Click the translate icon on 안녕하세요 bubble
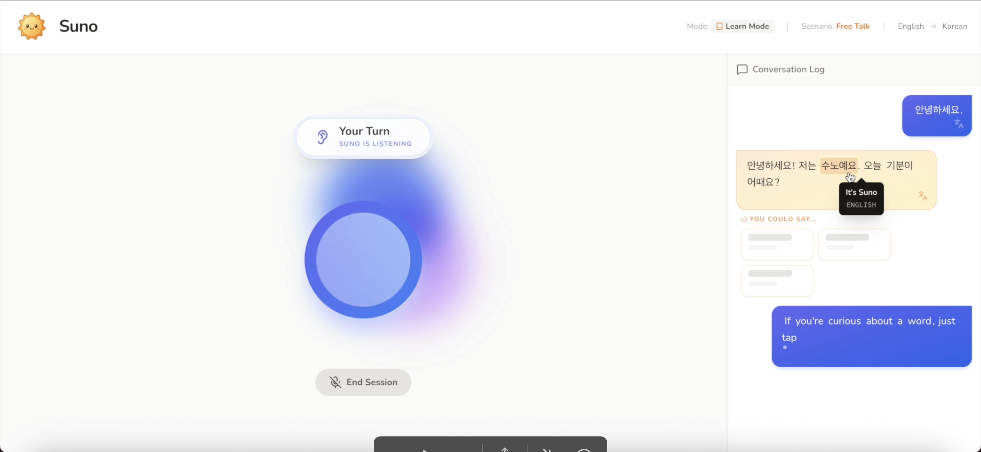The height and width of the screenshot is (452, 981). [959, 124]
